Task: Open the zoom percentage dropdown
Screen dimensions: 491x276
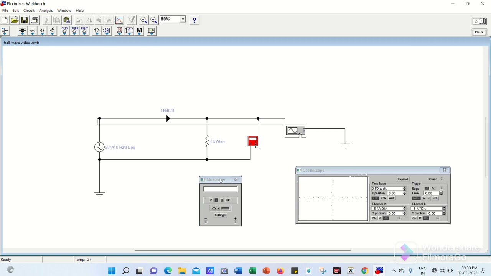Action: pos(183,19)
